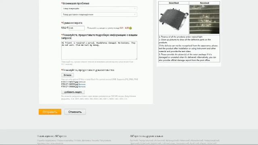This screenshot has width=258, height=145.
Task: Select file name P70127-190604.jpg
Action: click(70, 87)
